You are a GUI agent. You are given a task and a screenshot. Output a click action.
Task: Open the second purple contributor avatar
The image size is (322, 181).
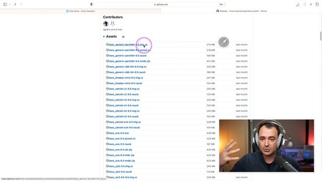112,24
